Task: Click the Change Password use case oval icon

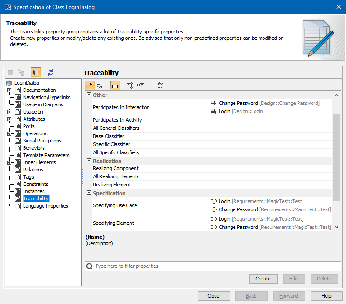Action: click(213, 209)
